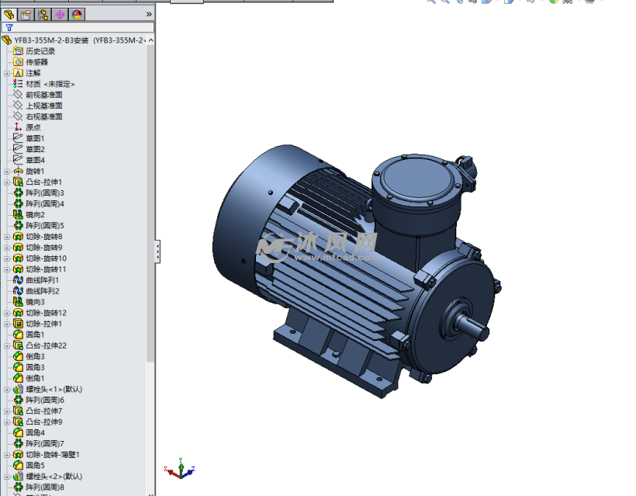The width and height of the screenshot is (636, 496).
Task: Select the 前视基准面 plane
Action: [x=43, y=95]
